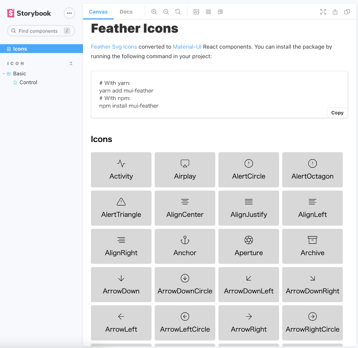Image resolution: width=358 pixels, height=348 pixels.
Task: Click the "npm install mui-feather" code line
Action: coord(129,106)
